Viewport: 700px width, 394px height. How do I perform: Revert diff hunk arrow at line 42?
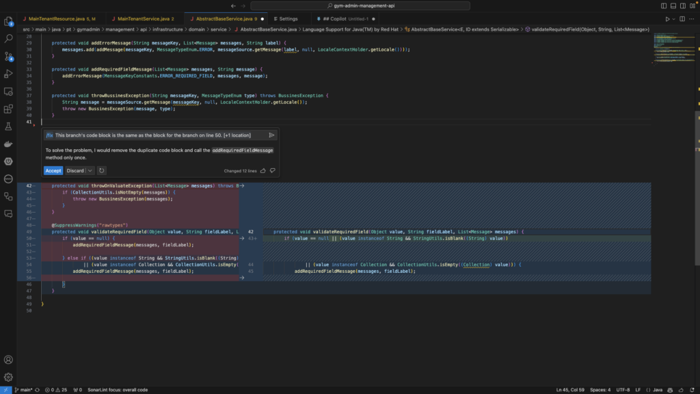coord(242,186)
